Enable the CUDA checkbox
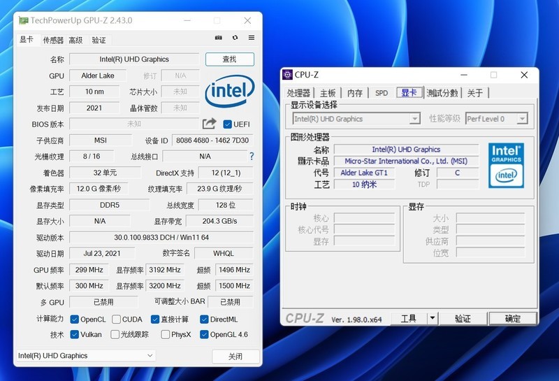 (116, 319)
